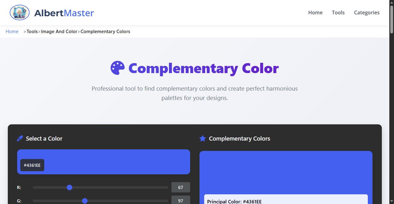This screenshot has width=394, height=204.
Task: Click the G green color slider handle
Action: 85,201
